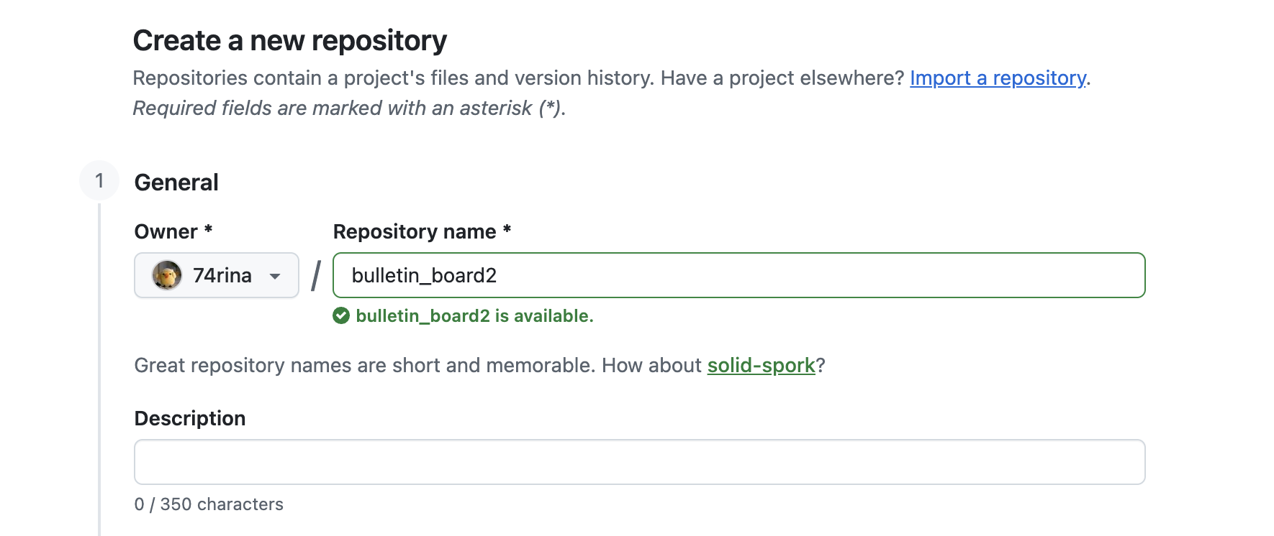Click the General section heading

click(176, 182)
